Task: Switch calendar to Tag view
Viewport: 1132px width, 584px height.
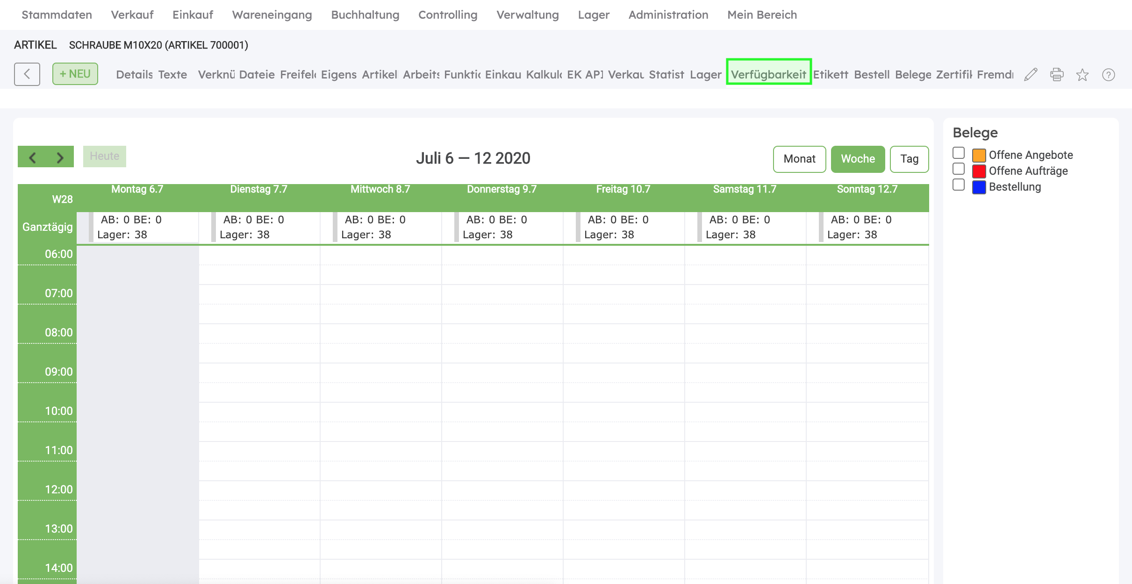Action: click(x=909, y=159)
